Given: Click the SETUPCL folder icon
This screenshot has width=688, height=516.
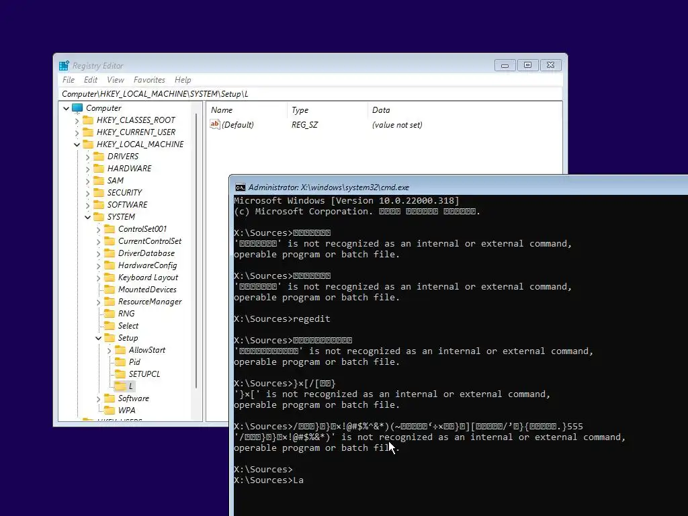Looking at the screenshot, I should coord(120,374).
